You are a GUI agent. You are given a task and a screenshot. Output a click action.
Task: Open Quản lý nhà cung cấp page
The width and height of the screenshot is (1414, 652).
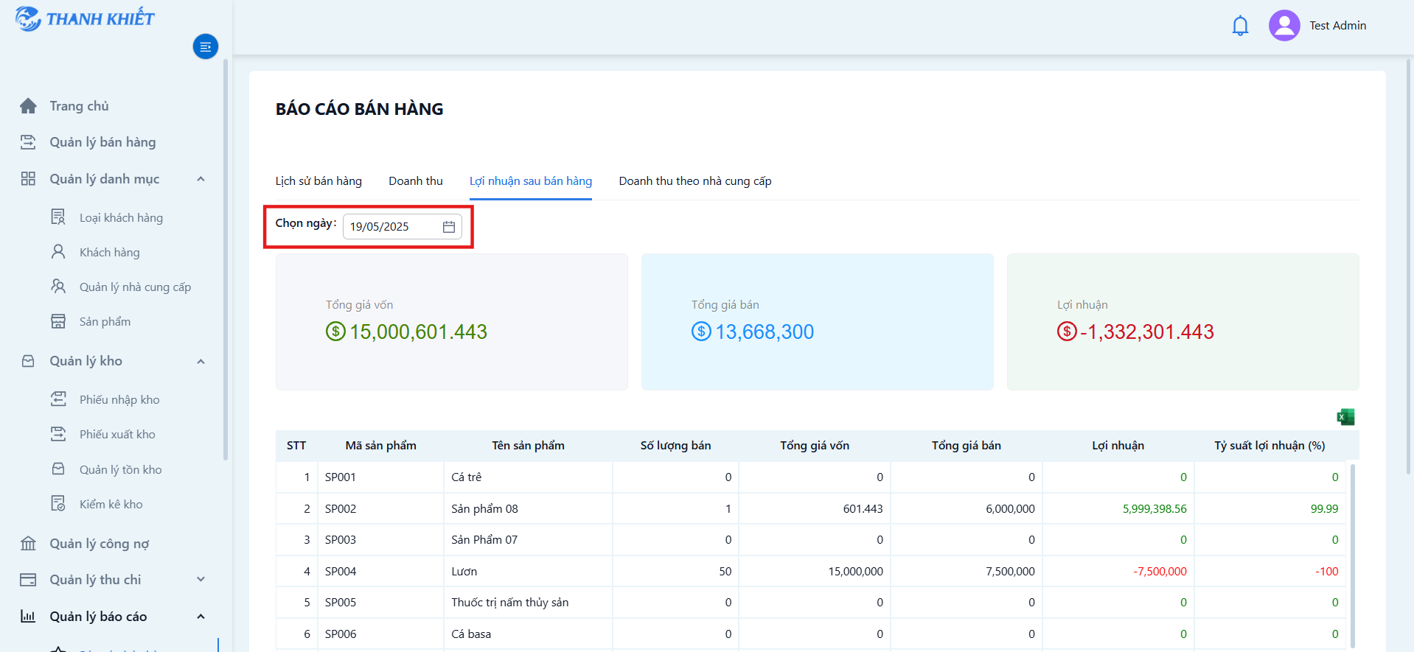click(135, 287)
